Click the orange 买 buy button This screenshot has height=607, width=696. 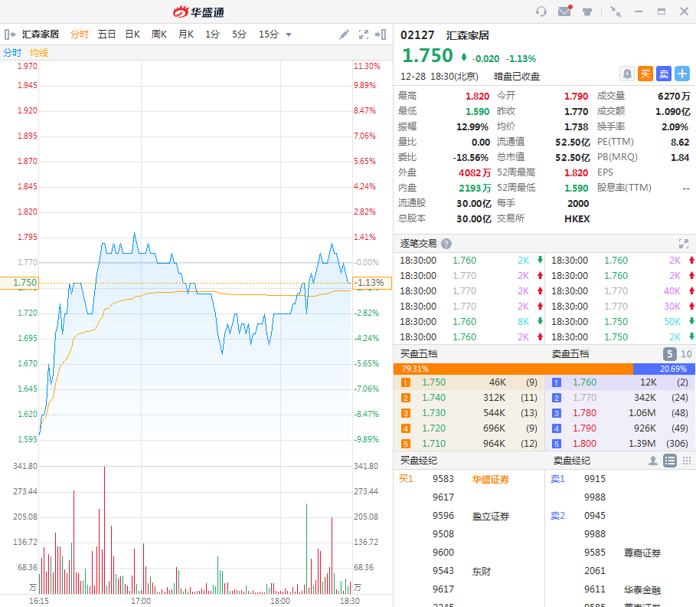tap(645, 74)
